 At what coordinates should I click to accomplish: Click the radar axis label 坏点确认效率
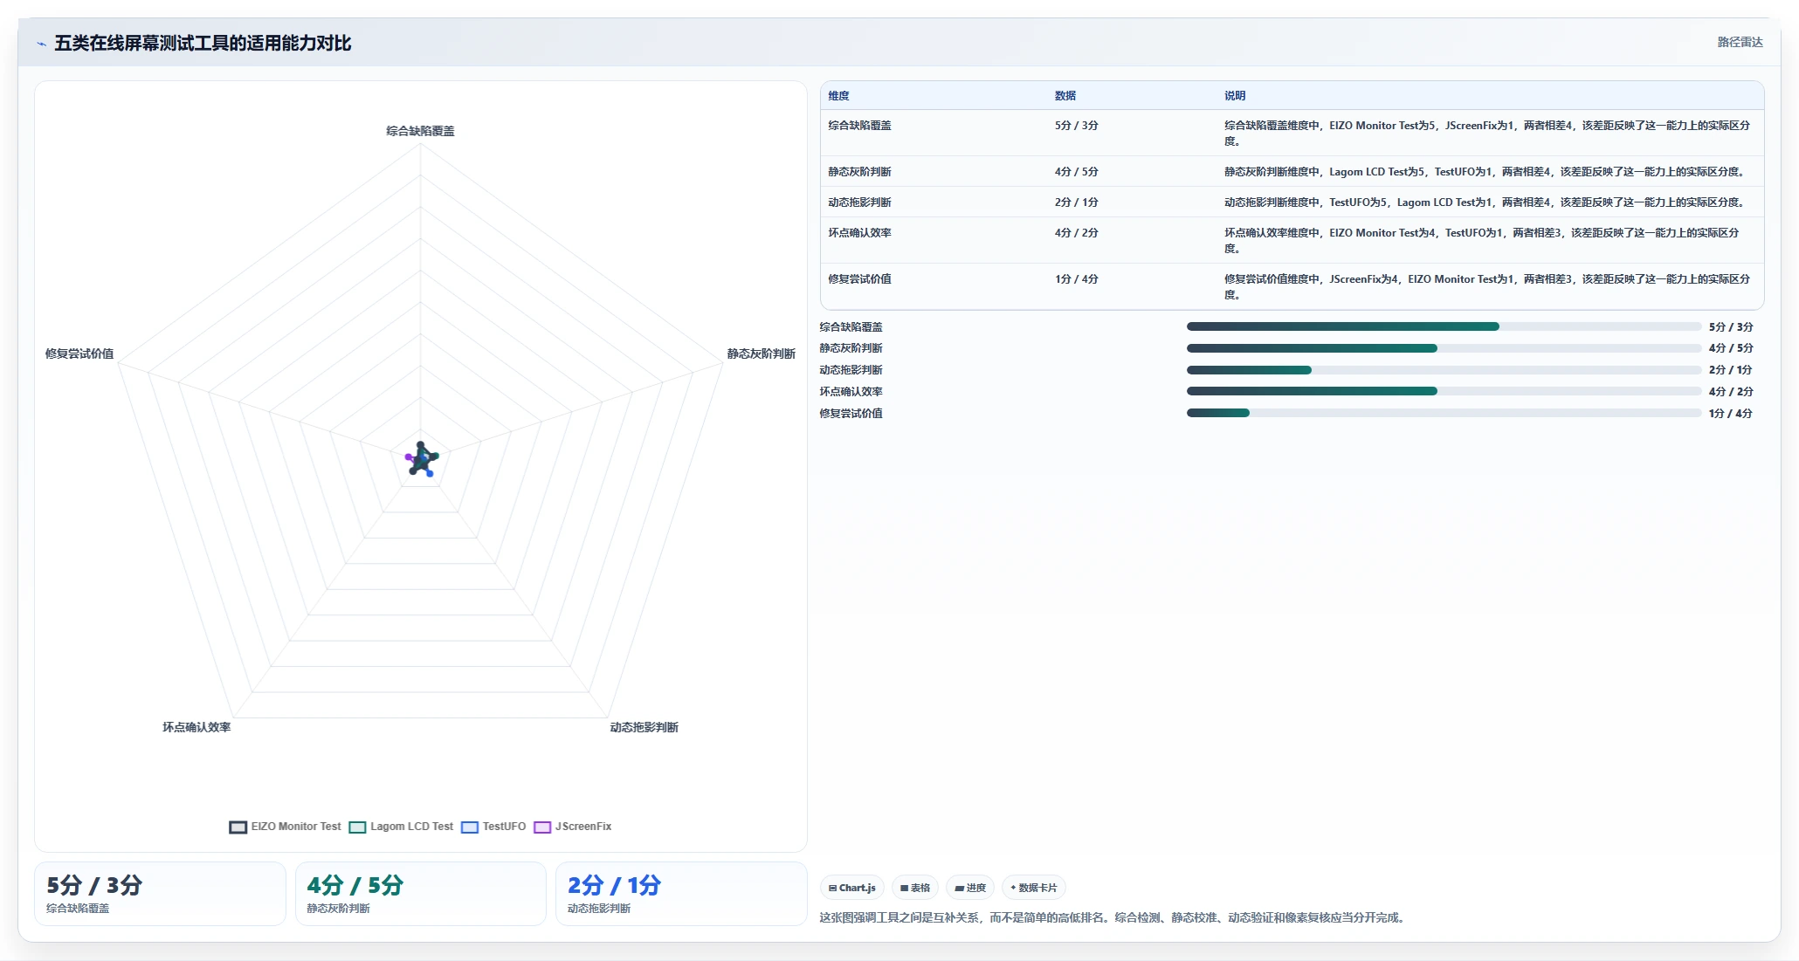coord(196,727)
